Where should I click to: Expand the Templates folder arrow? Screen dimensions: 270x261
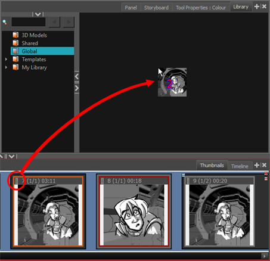click(x=6, y=59)
